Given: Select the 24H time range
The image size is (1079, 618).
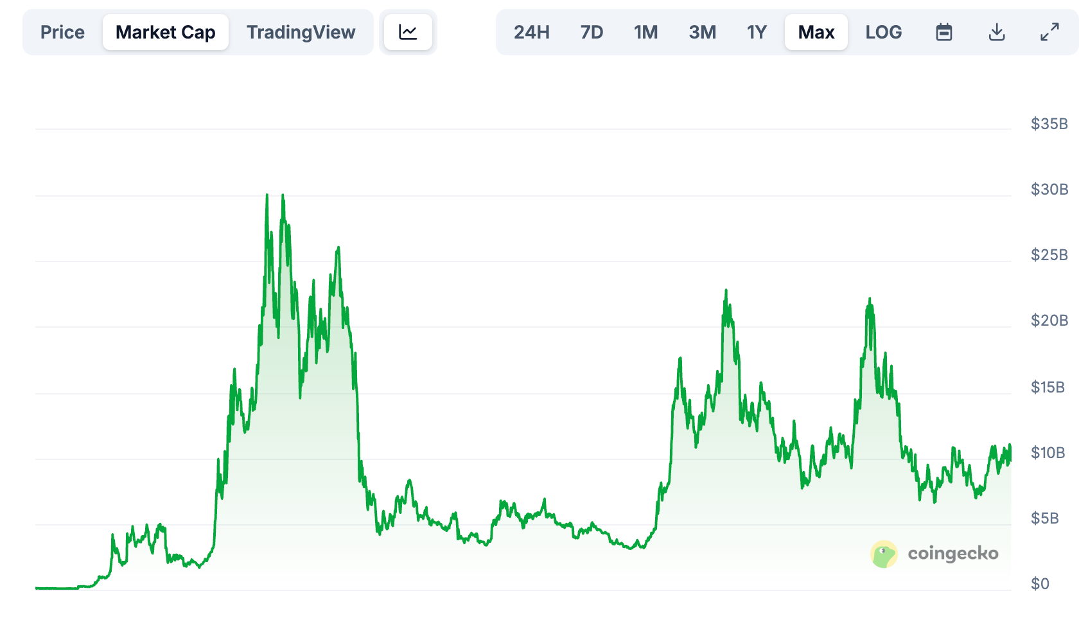Looking at the screenshot, I should pyautogui.click(x=532, y=31).
